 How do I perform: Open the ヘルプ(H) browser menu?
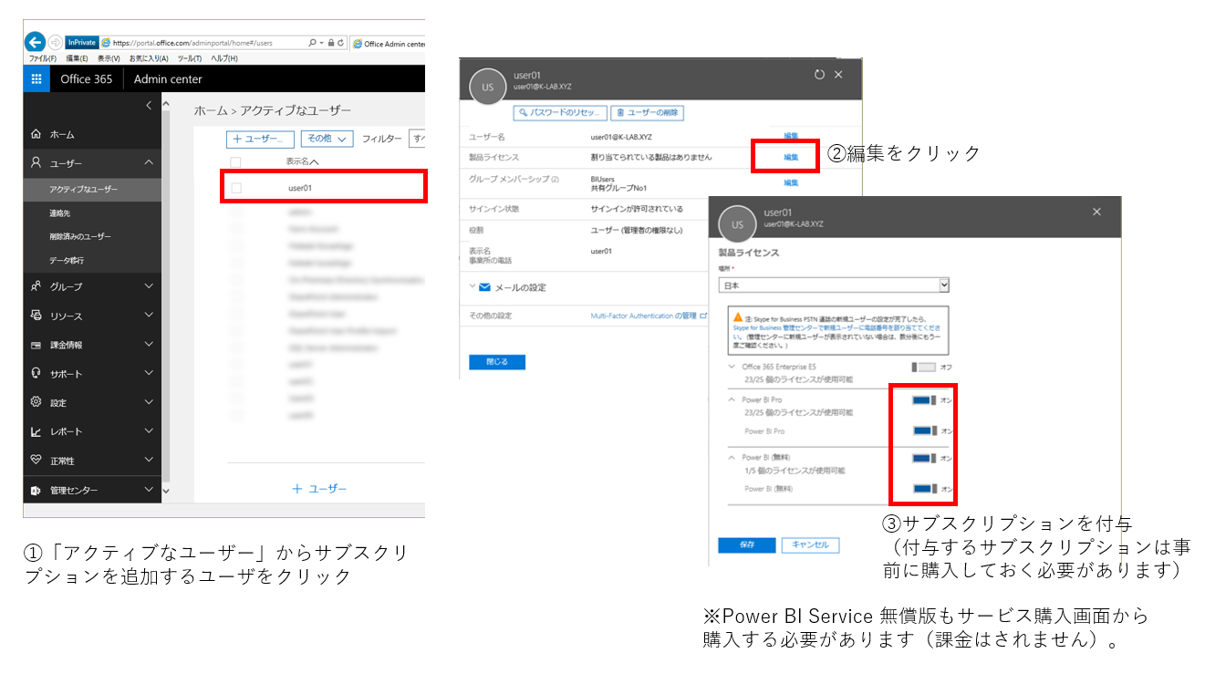224,58
